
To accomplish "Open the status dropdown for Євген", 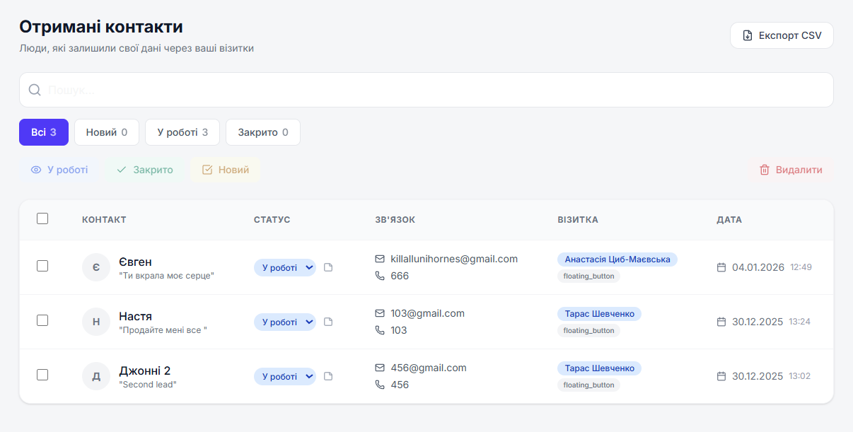I will 285,267.
